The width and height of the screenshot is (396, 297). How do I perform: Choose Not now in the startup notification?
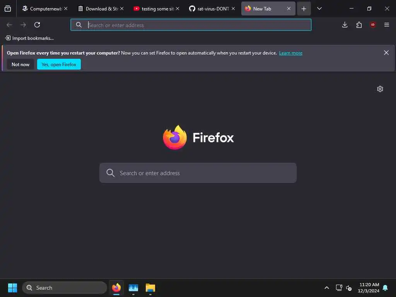point(20,65)
